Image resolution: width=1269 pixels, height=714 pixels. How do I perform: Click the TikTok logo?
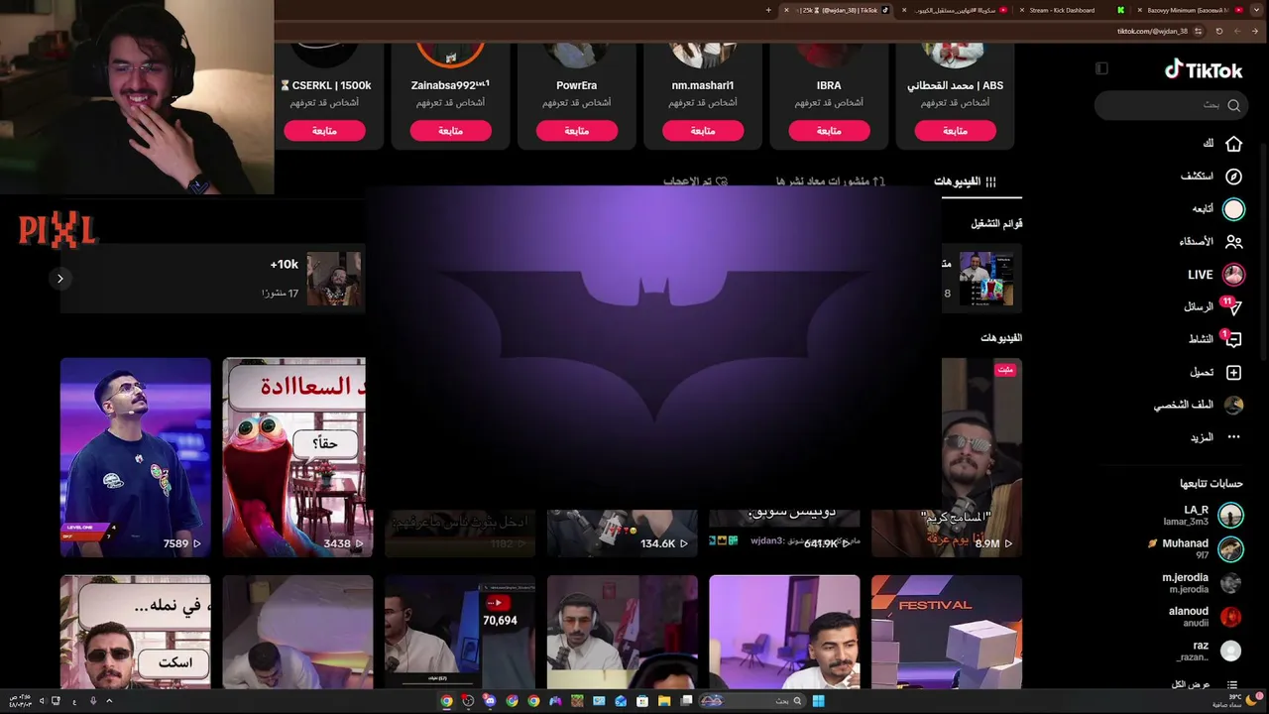pos(1204,70)
